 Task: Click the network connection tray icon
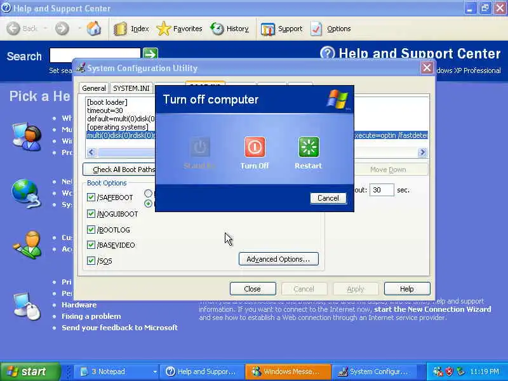(460, 371)
